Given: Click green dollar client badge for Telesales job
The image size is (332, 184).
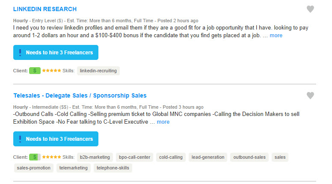Looking at the screenshot, I should [35, 157].
